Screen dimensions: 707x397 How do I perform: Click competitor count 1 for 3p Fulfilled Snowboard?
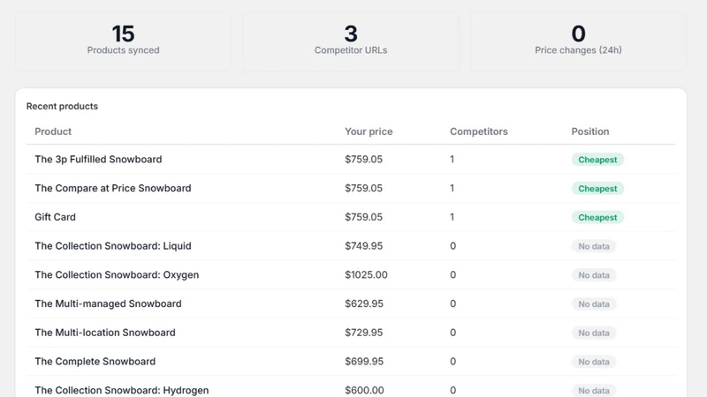(452, 160)
